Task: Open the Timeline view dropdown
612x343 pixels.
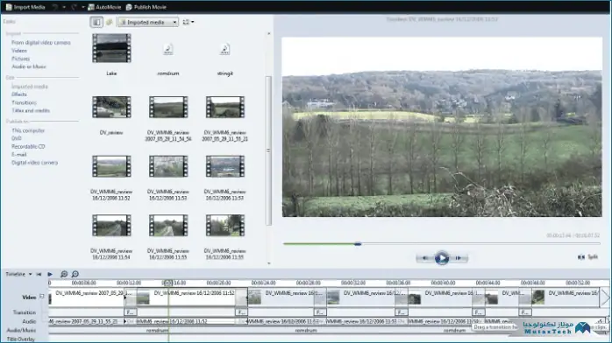Action: tap(18, 274)
